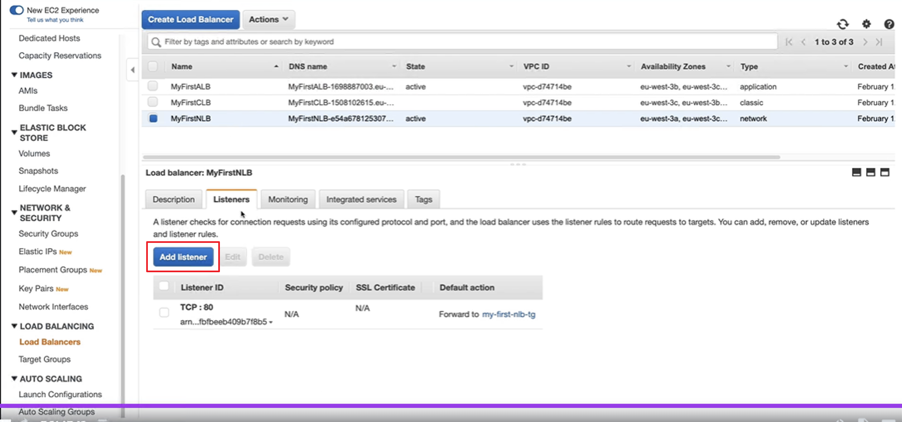This screenshot has width=902, height=422.
Task: Collapse the ELASTIC BLOCK STORE section
Action: pyautogui.click(x=14, y=132)
